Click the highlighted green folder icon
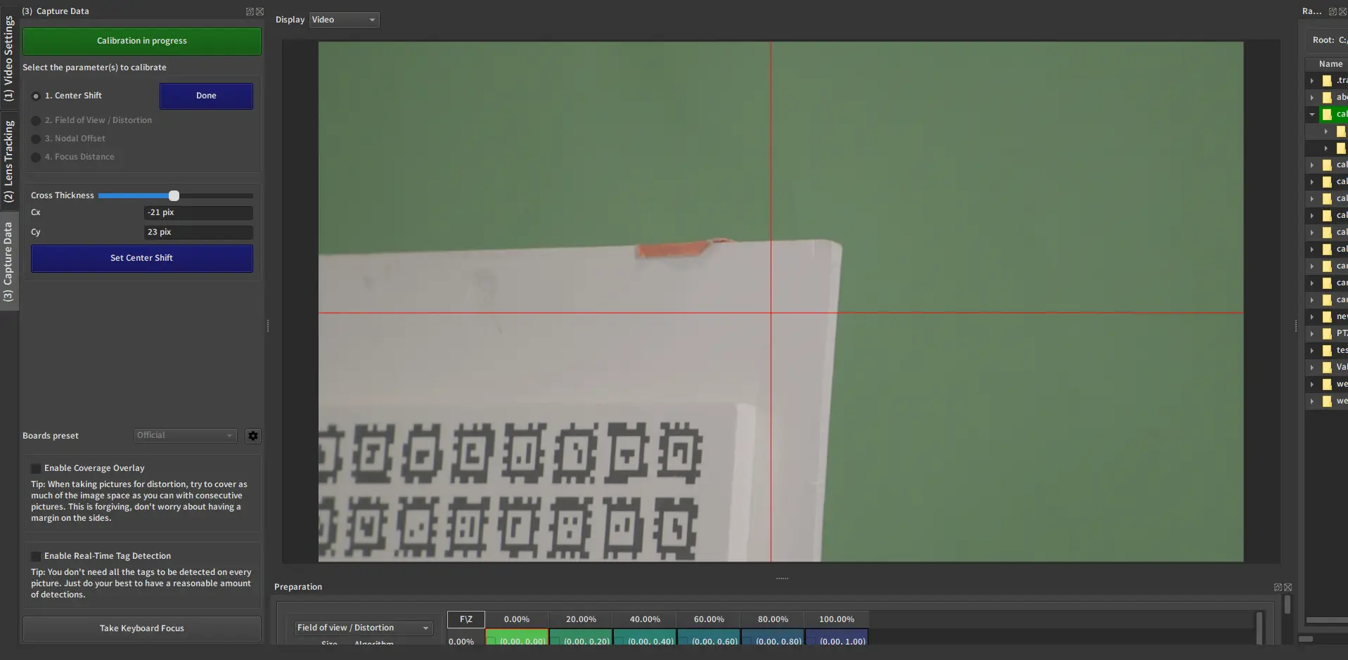The height and width of the screenshot is (660, 1348). (1327, 114)
